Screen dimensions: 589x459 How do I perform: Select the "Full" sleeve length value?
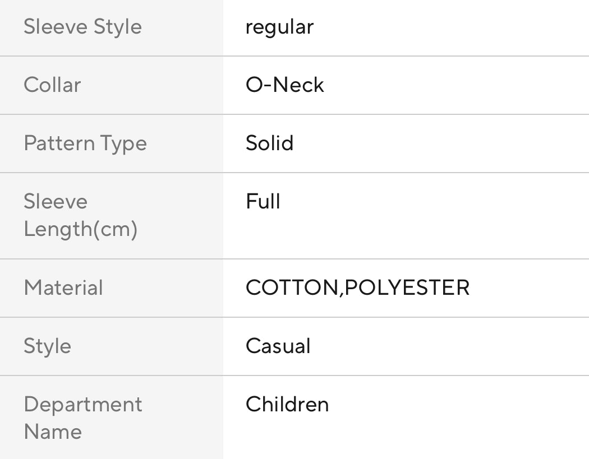tap(263, 202)
